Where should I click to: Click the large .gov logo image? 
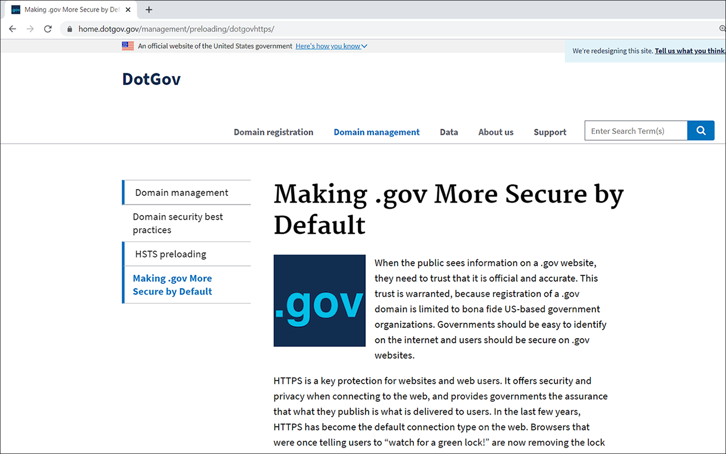pyautogui.click(x=319, y=301)
